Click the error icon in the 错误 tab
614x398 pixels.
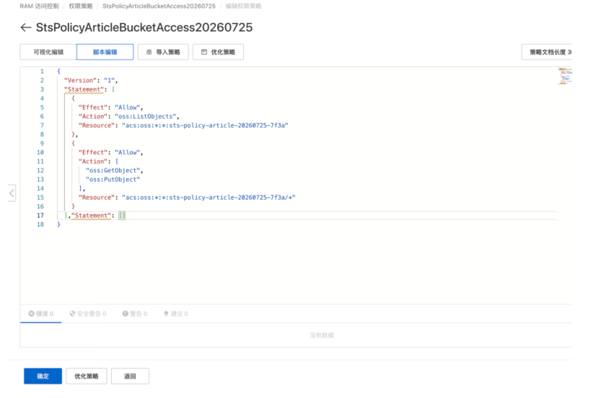pos(31,314)
